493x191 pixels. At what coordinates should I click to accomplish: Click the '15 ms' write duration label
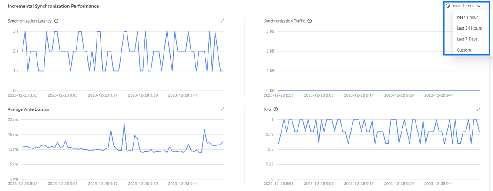click(x=13, y=135)
